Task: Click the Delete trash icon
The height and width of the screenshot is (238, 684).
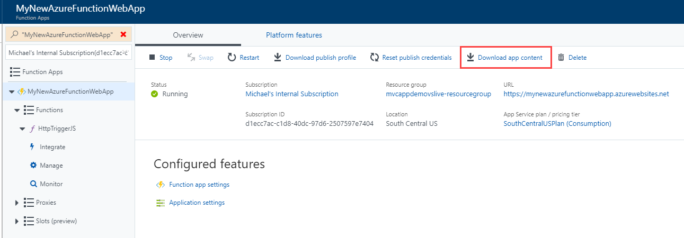Action: [561, 57]
